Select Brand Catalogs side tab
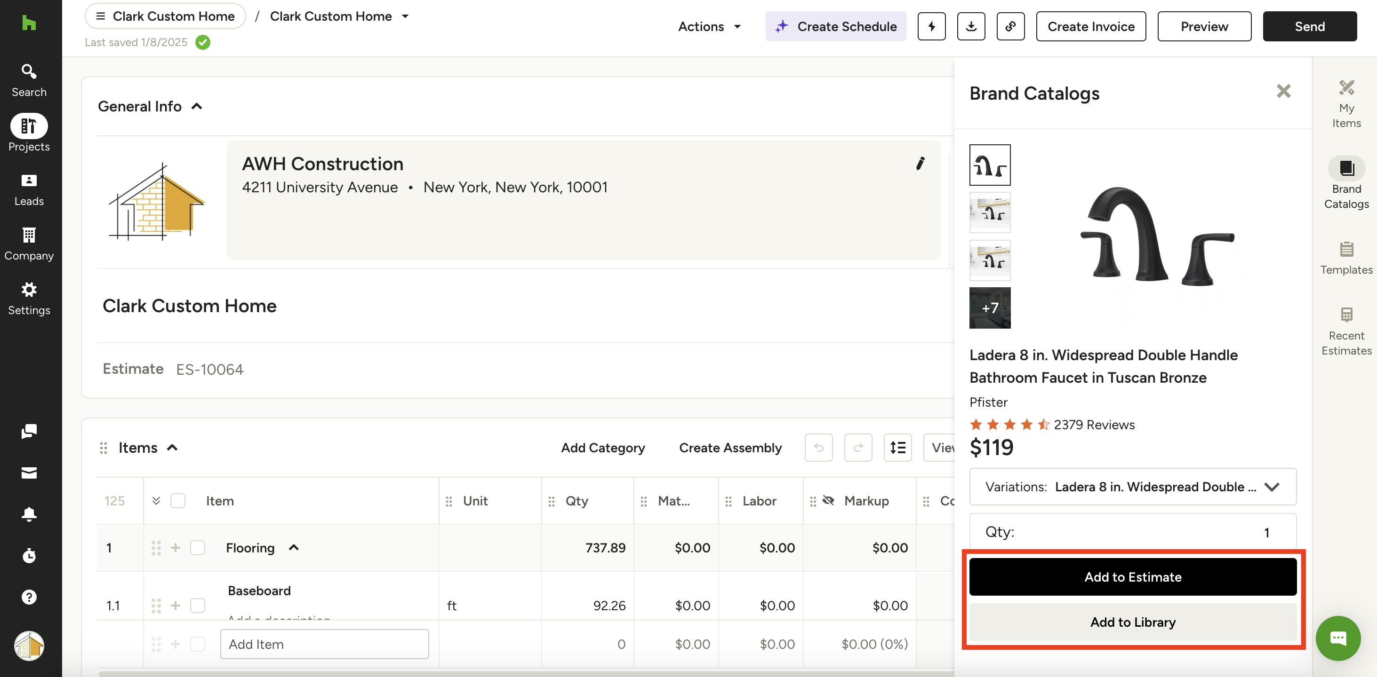This screenshot has width=1377, height=677. coord(1346,183)
